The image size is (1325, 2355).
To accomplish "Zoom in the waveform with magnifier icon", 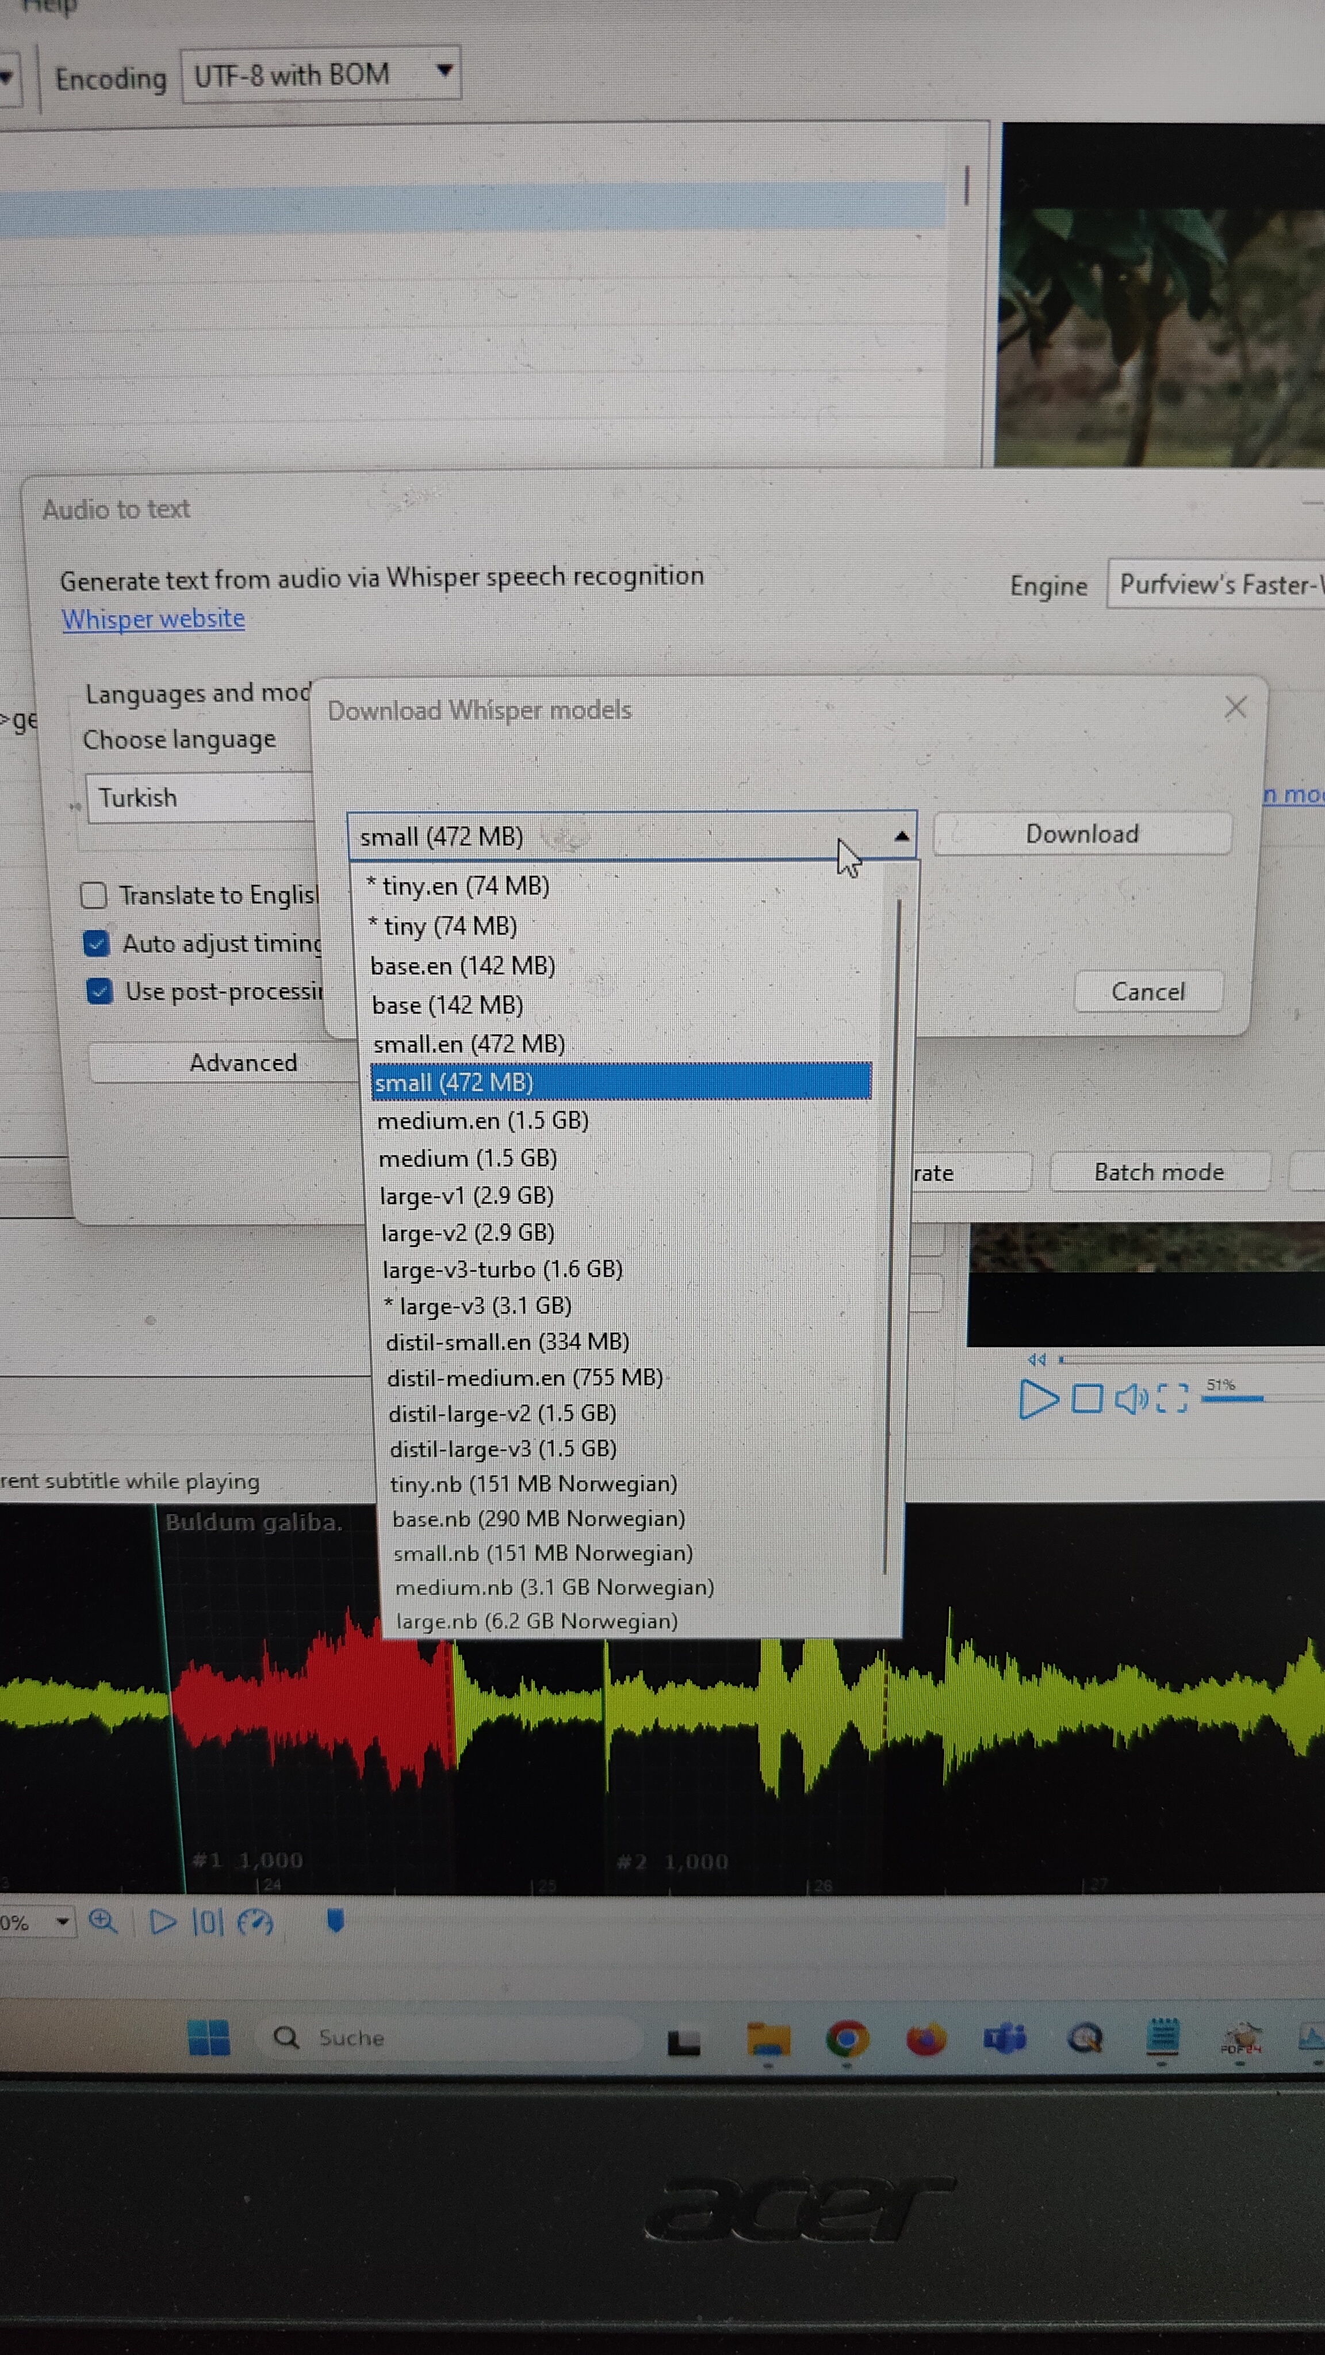I will [102, 1921].
